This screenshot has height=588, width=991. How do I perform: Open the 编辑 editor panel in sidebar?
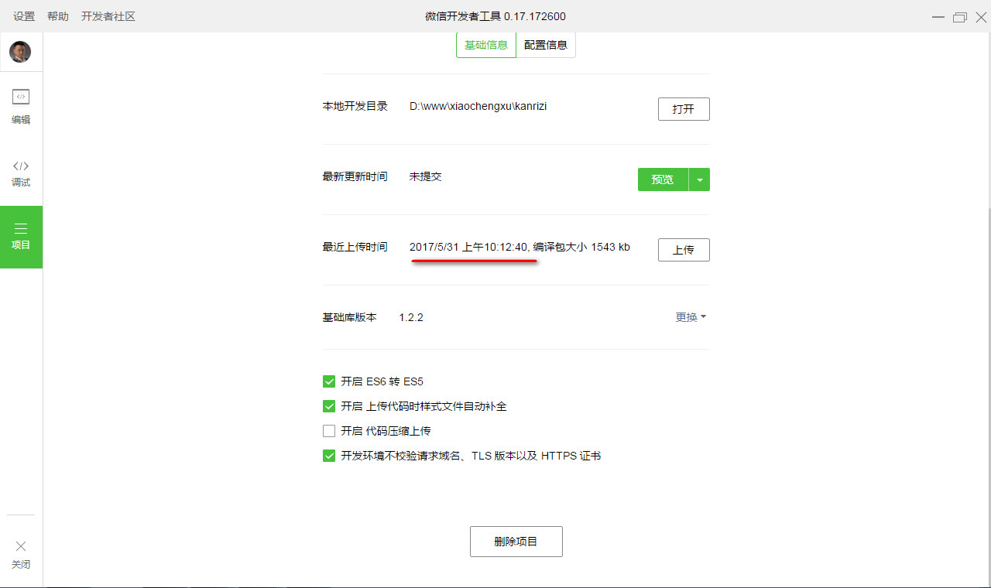coord(21,107)
